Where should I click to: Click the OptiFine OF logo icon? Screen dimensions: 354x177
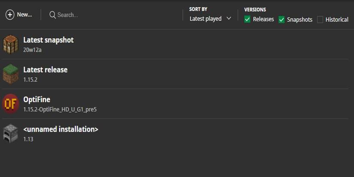tap(11, 104)
